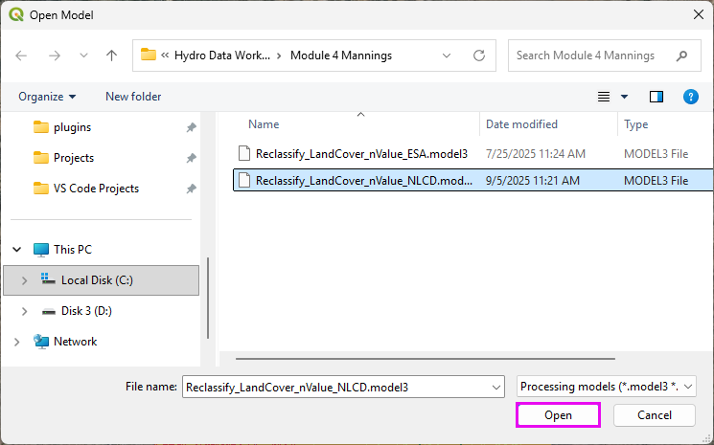Expand the address bar path dropdown
The height and width of the screenshot is (445, 714).
(448, 56)
